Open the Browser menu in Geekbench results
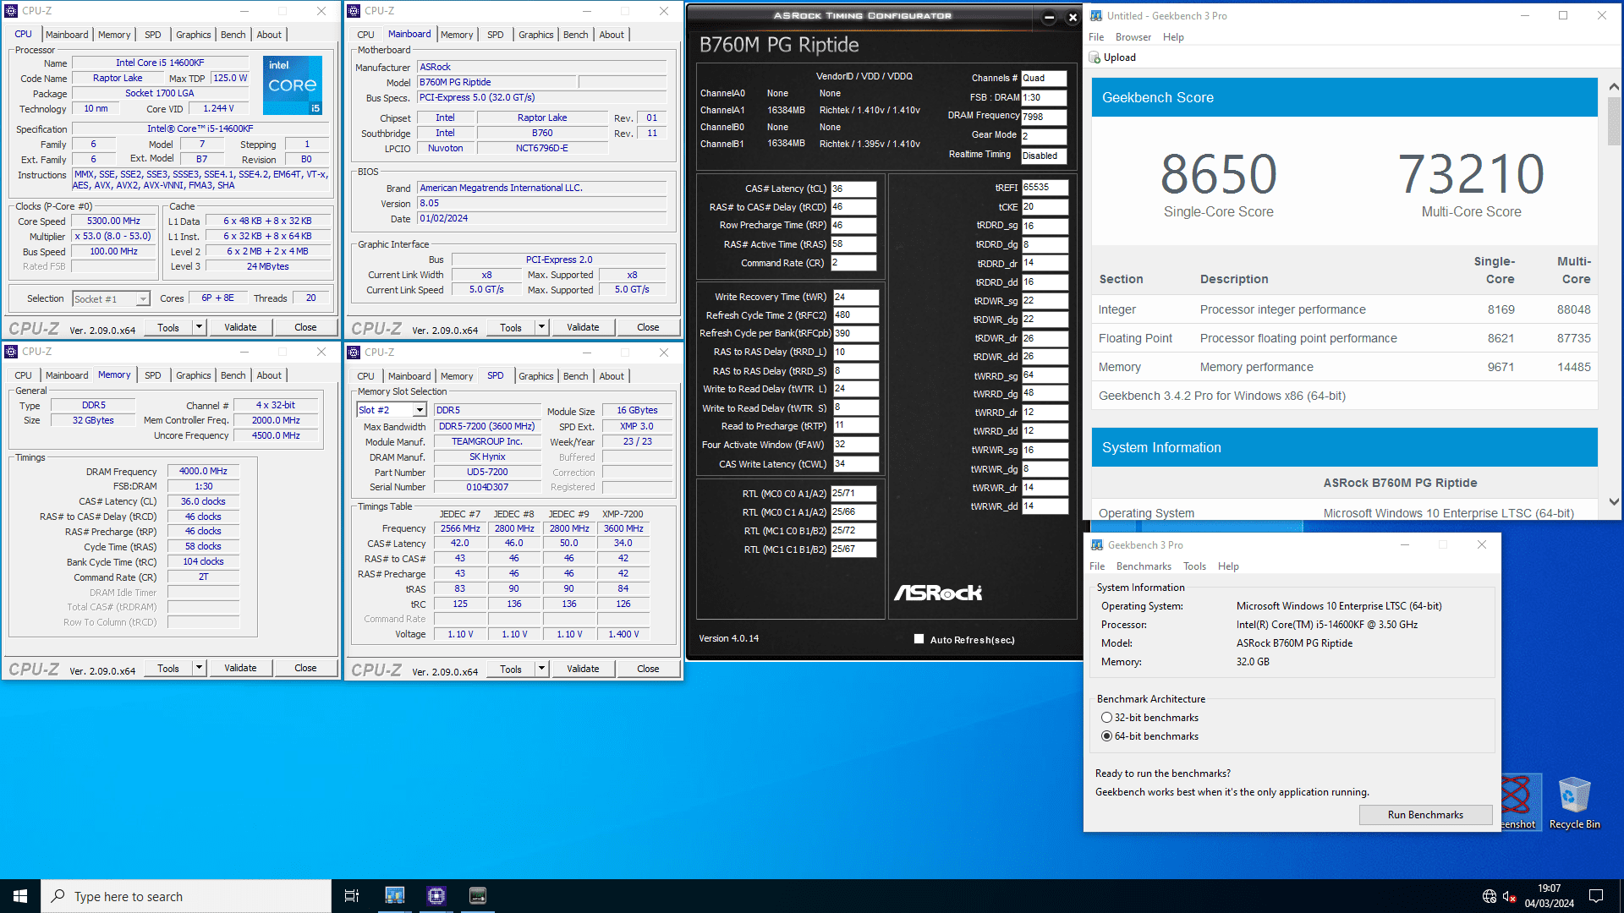The width and height of the screenshot is (1624, 913). click(x=1133, y=37)
